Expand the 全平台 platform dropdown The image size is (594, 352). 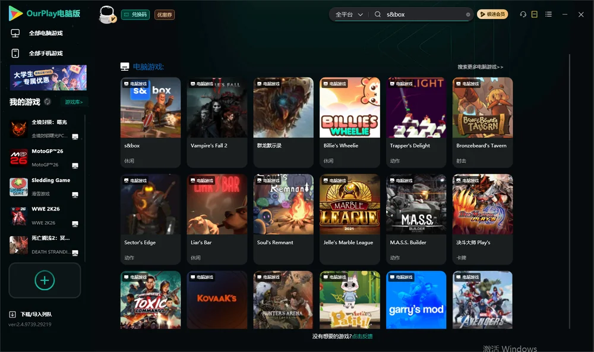click(x=349, y=14)
